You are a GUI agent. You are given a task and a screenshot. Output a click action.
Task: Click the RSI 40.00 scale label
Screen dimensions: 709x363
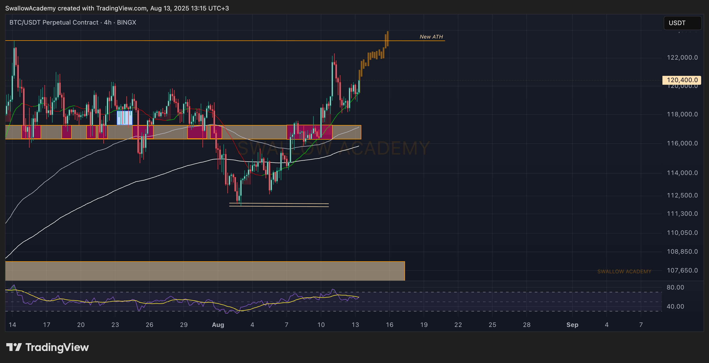coord(675,306)
